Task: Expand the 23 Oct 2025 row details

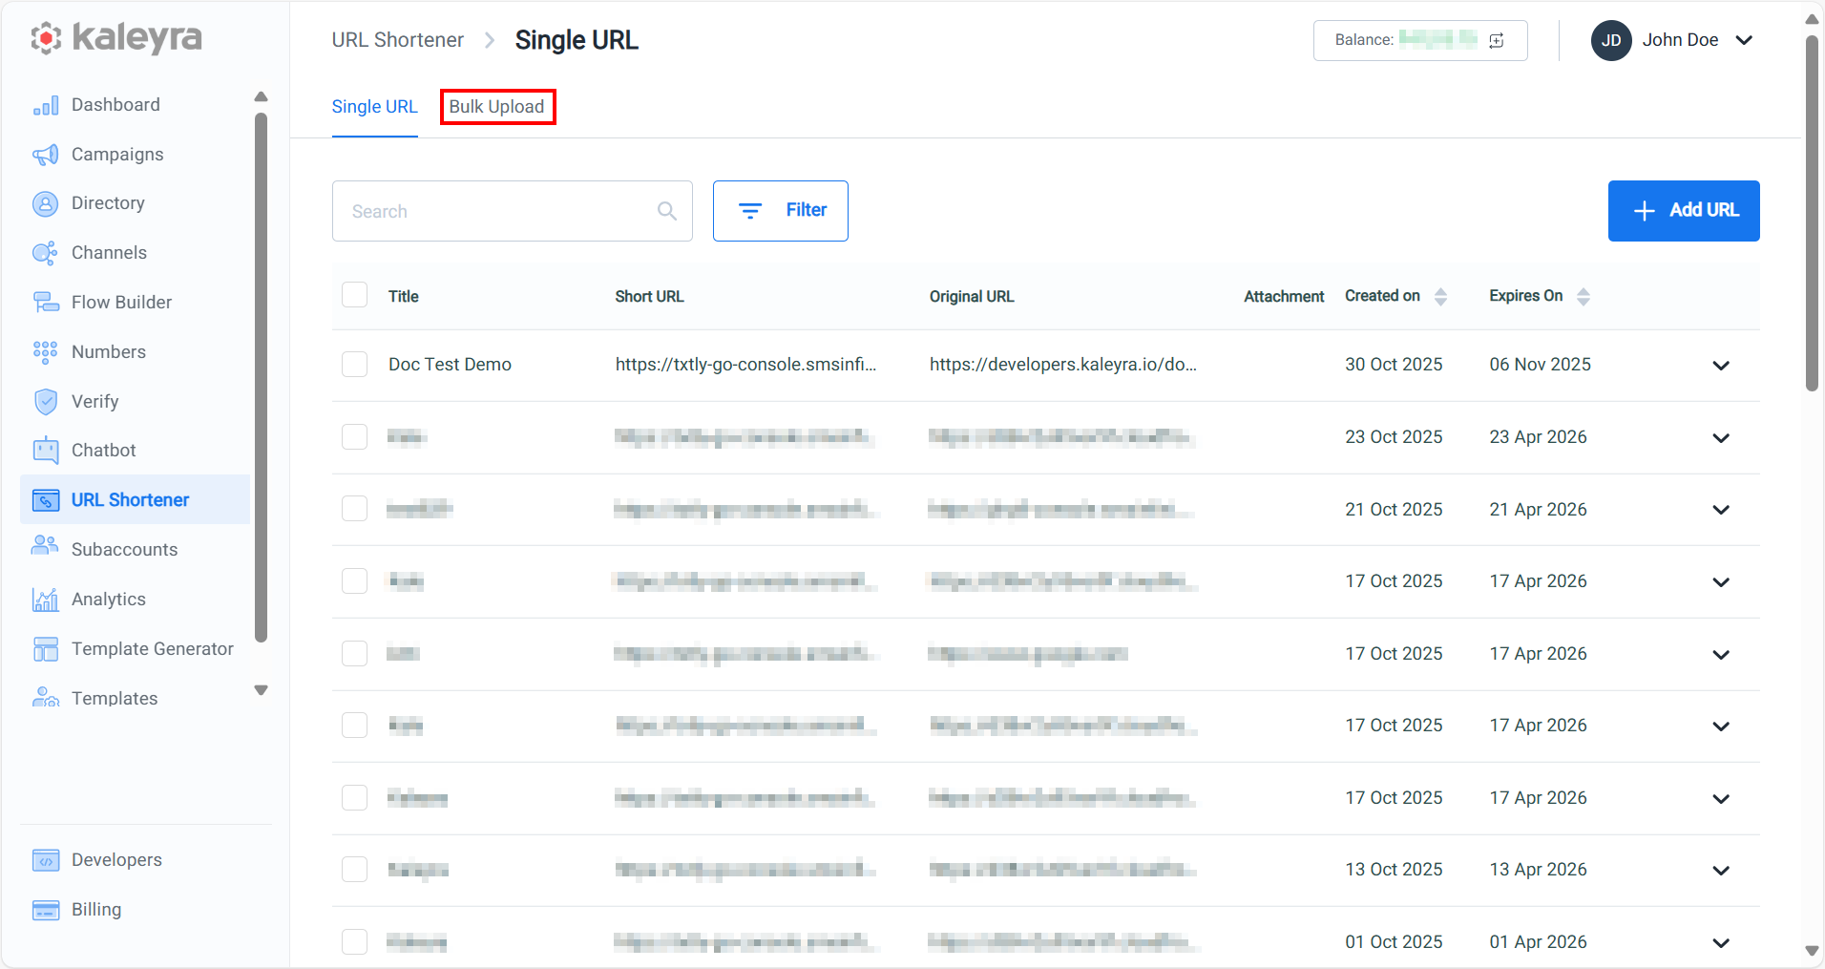Action: click(1721, 438)
